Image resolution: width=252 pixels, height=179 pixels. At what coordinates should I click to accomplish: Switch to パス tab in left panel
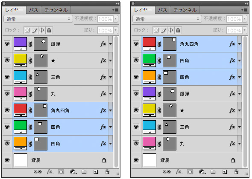click(x=34, y=10)
